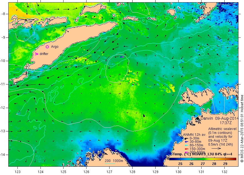Click the '200 1000m' isobath label
The height and width of the screenshot is (175, 244).
114,161
